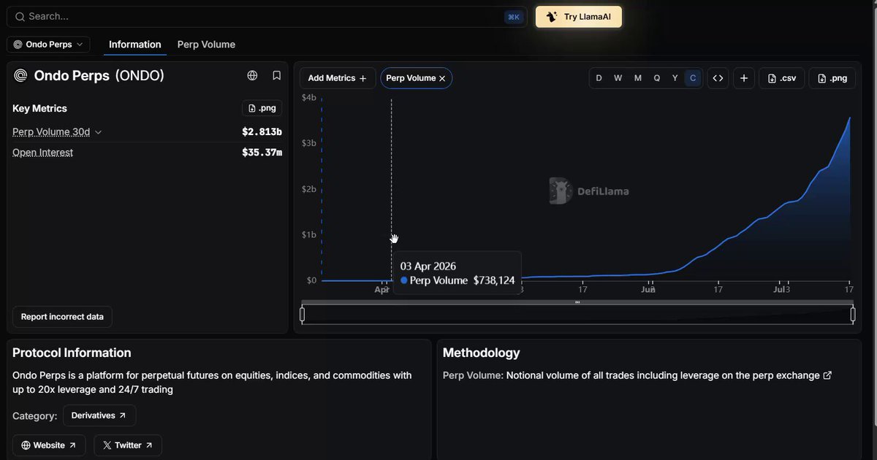Switch chart to Daily (D) grouping
Viewport: 877px width, 460px height.
(599, 78)
